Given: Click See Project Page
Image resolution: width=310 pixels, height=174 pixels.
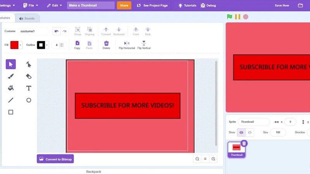Looking at the screenshot, I should click(x=152, y=5).
